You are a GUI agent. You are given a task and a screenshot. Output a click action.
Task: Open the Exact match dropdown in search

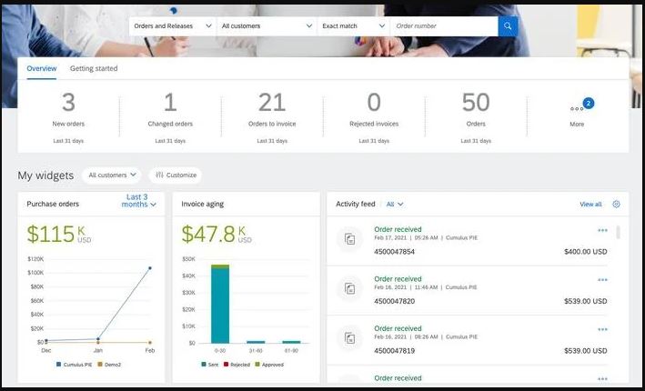click(x=352, y=26)
